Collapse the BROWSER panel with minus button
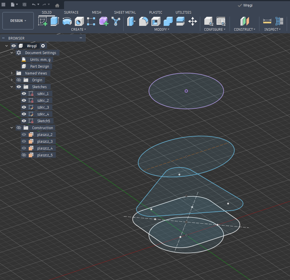The height and width of the screenshot is (280, 290). pos(81,38)
